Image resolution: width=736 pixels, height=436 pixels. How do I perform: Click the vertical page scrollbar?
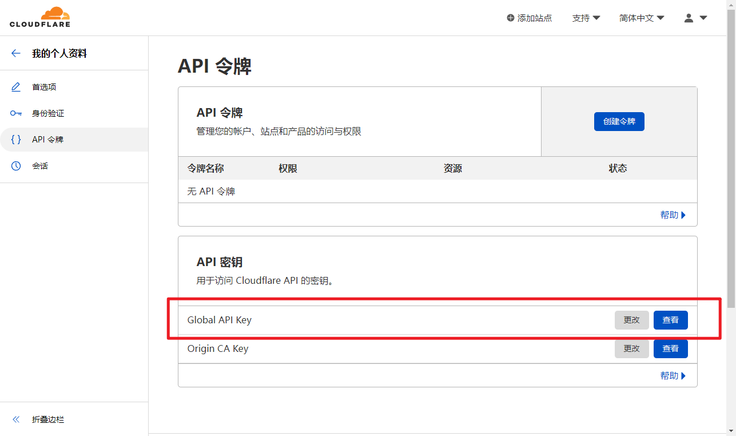731,172
